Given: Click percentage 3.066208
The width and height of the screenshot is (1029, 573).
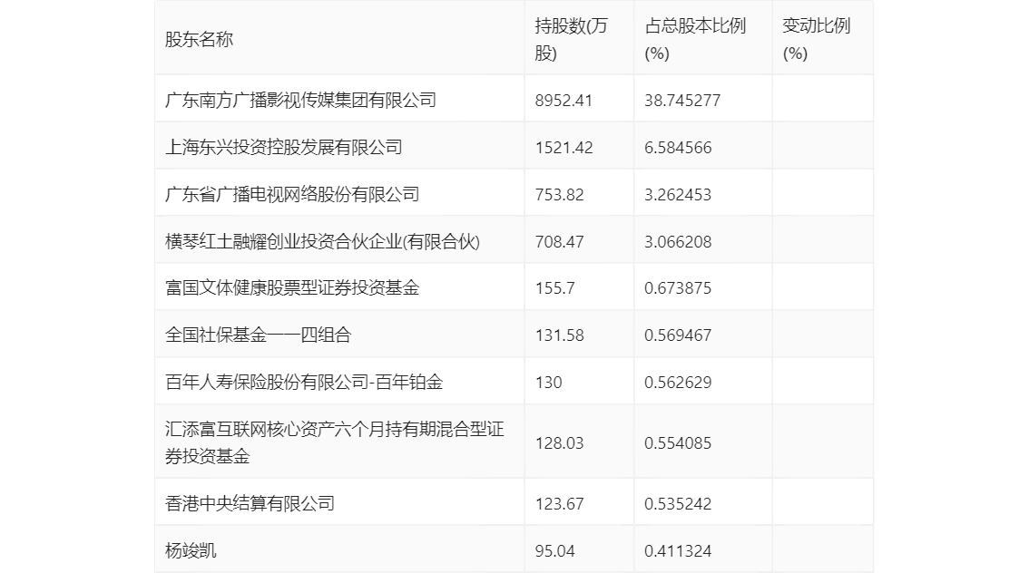Looking at the screenshot, I should pyautogui.click(x=678, y=242).
